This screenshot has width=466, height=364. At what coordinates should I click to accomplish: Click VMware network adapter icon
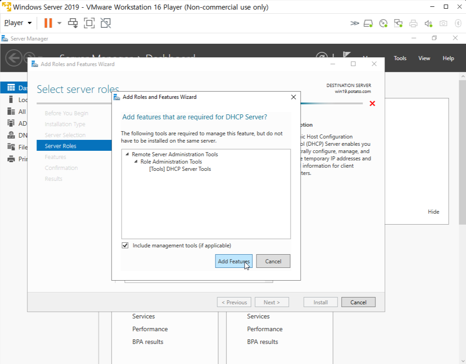398,23
